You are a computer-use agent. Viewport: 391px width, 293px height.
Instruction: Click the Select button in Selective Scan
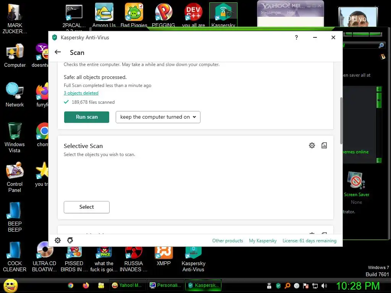tap(87, 207)
